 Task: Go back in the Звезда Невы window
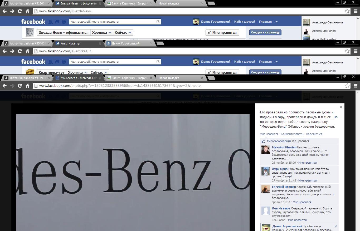point(4,11)
